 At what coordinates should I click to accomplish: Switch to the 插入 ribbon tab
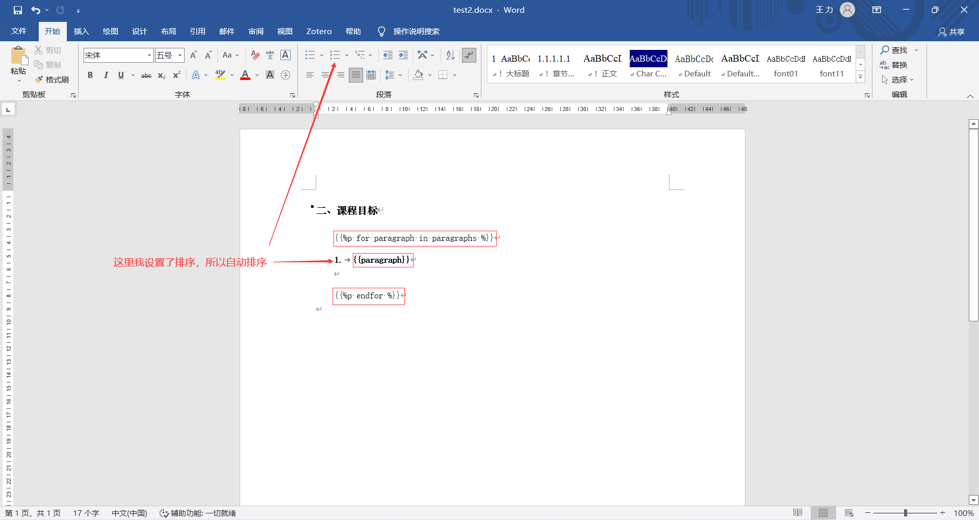coord(81,31)
